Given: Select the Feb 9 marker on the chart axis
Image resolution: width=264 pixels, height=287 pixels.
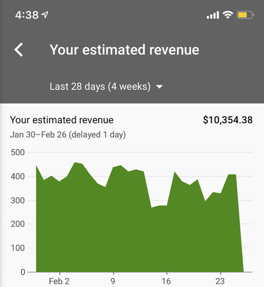Looking at the screenshot, I should (x=113, y=281).
